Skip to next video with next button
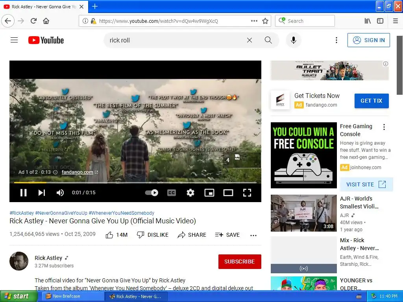 [42, 193]
